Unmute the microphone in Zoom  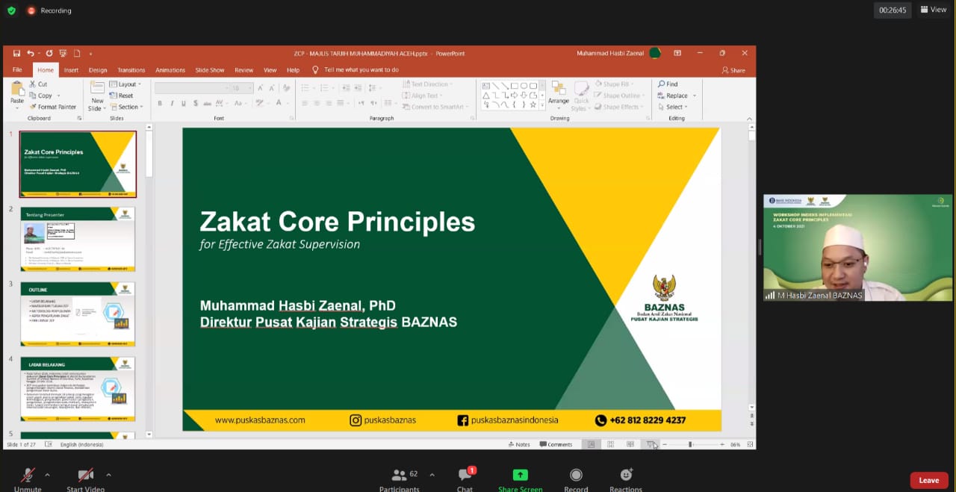coord(28,476)
